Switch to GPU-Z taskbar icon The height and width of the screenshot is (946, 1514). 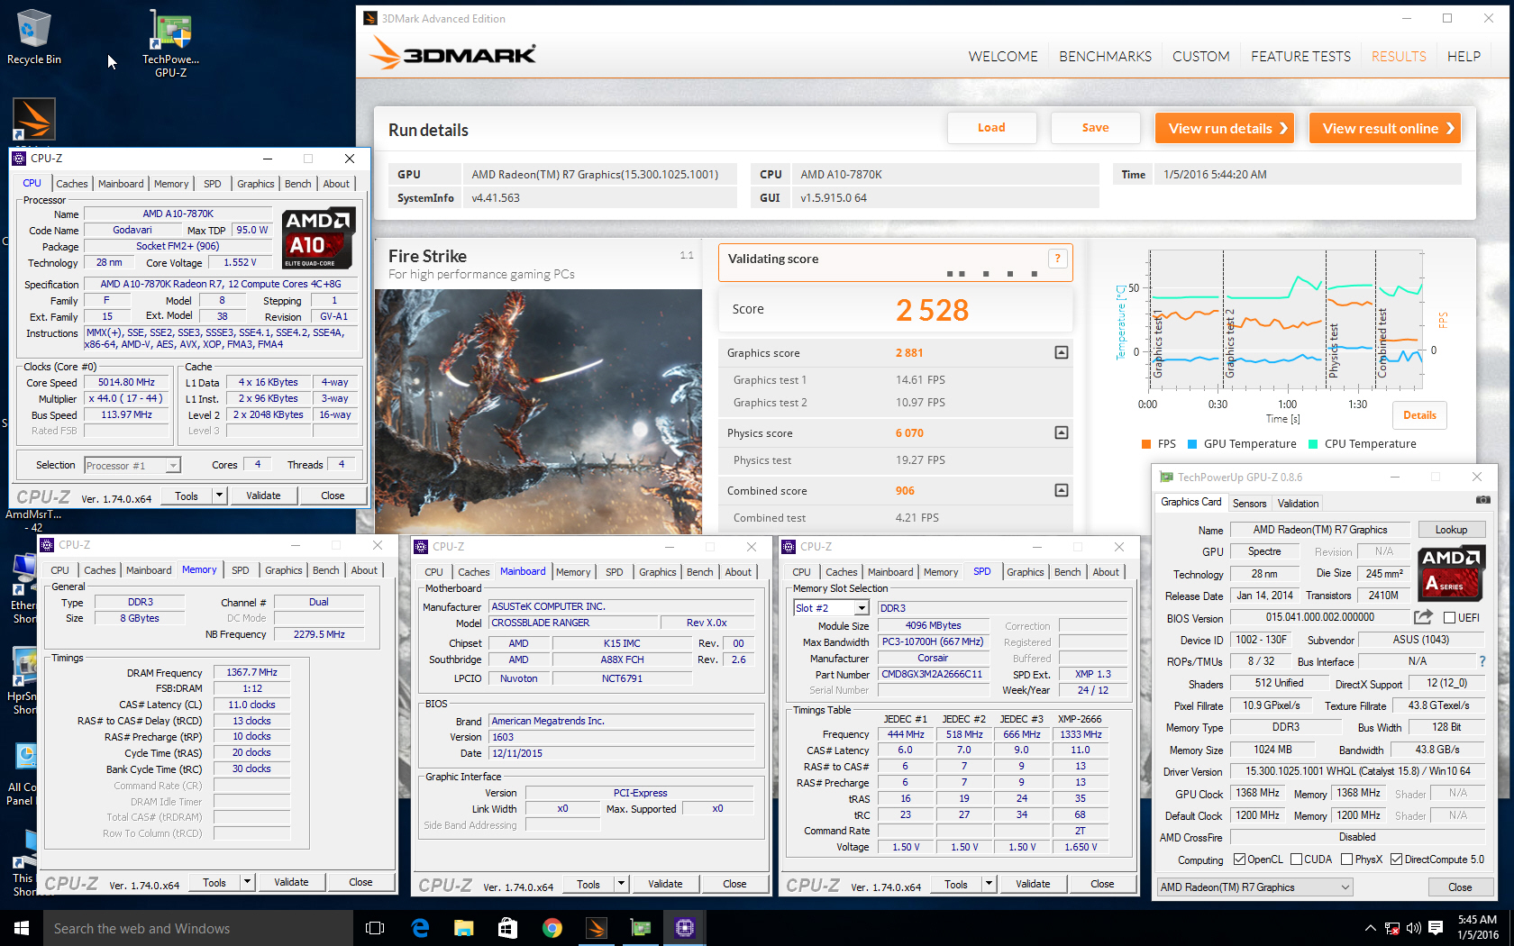[x=641, y=928]
